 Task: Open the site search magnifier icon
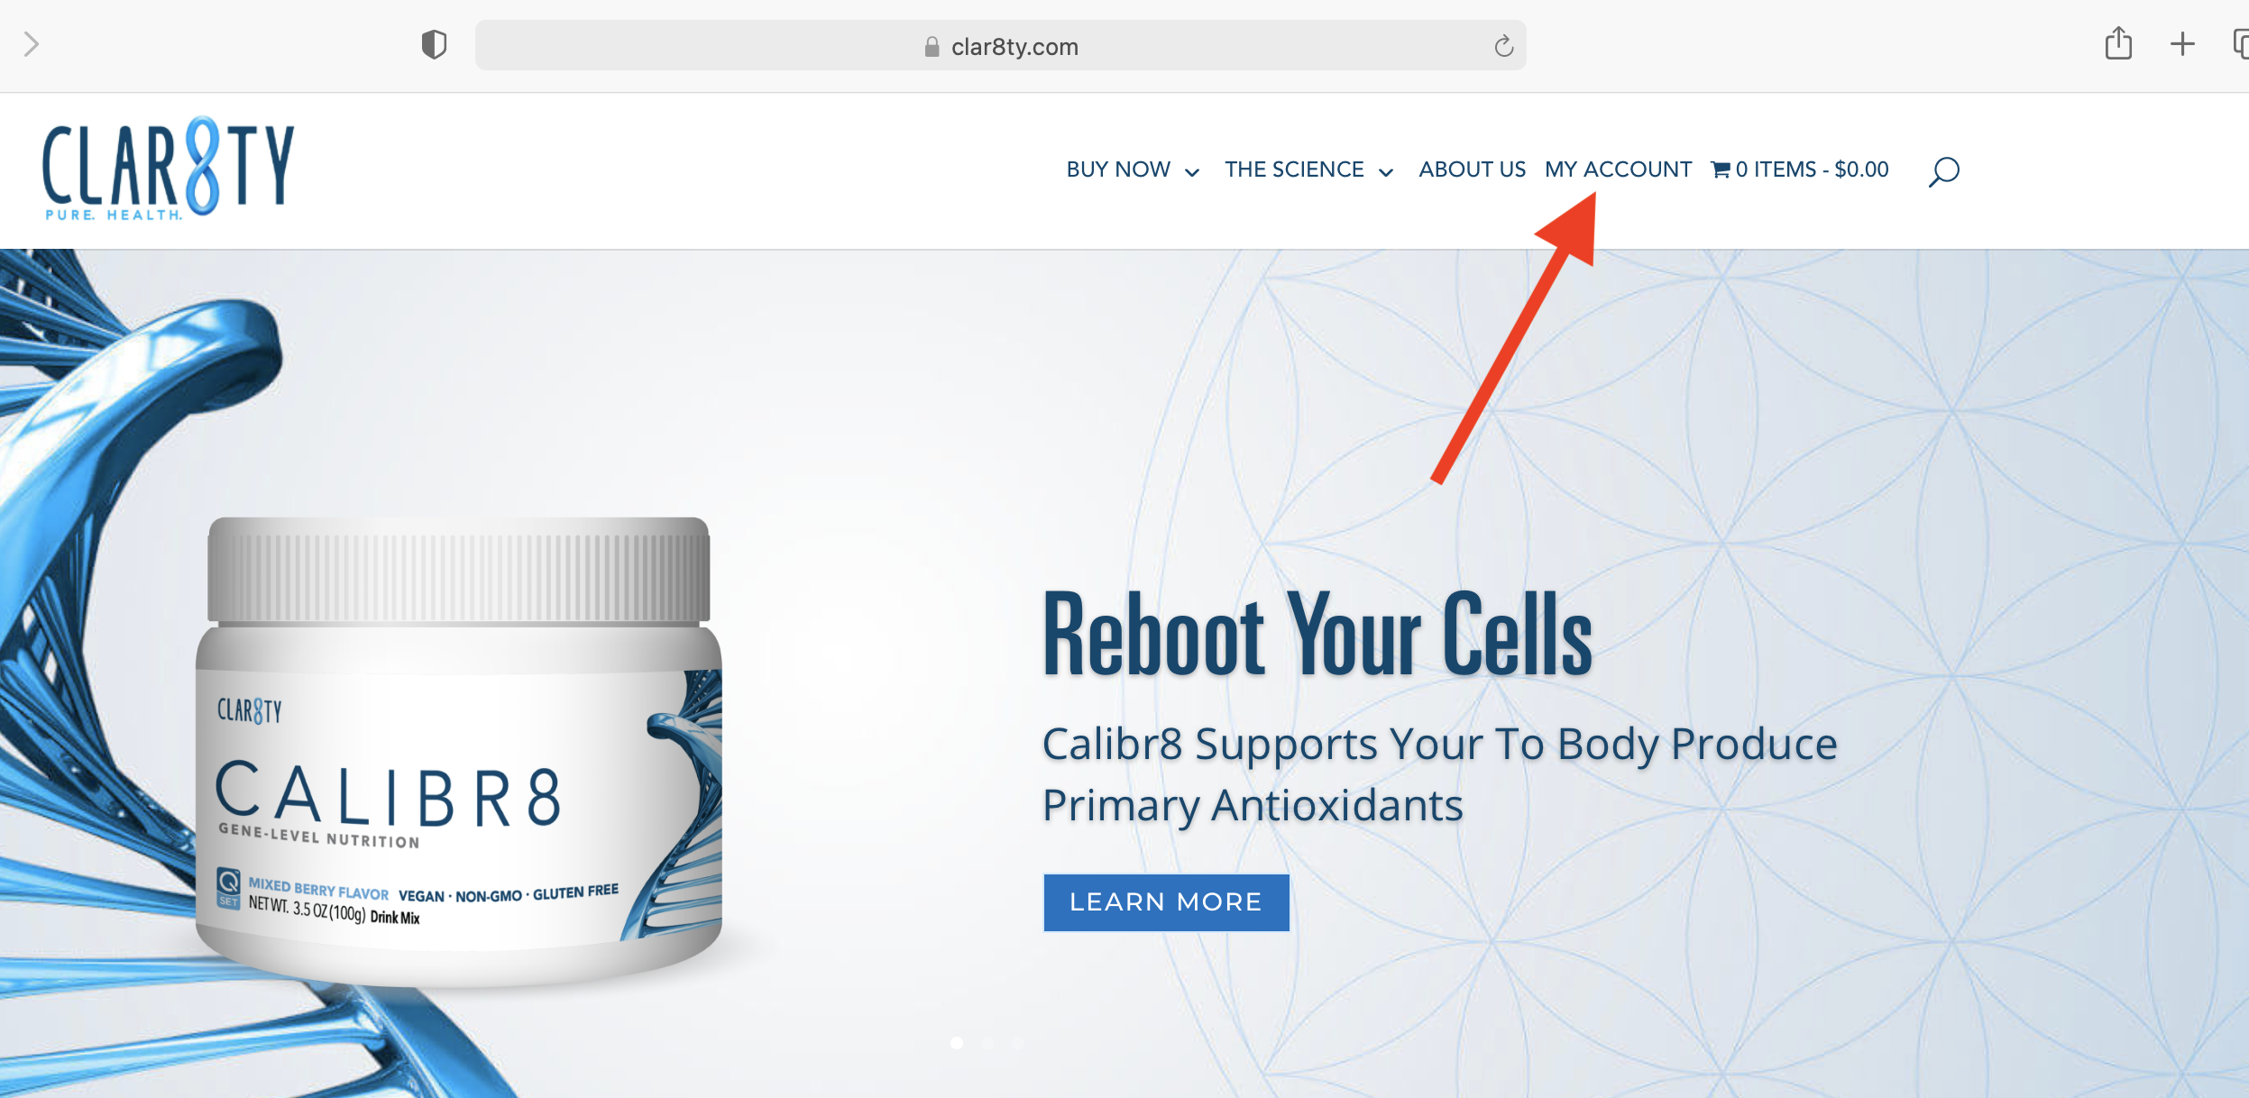click(x=1943, y=170)
